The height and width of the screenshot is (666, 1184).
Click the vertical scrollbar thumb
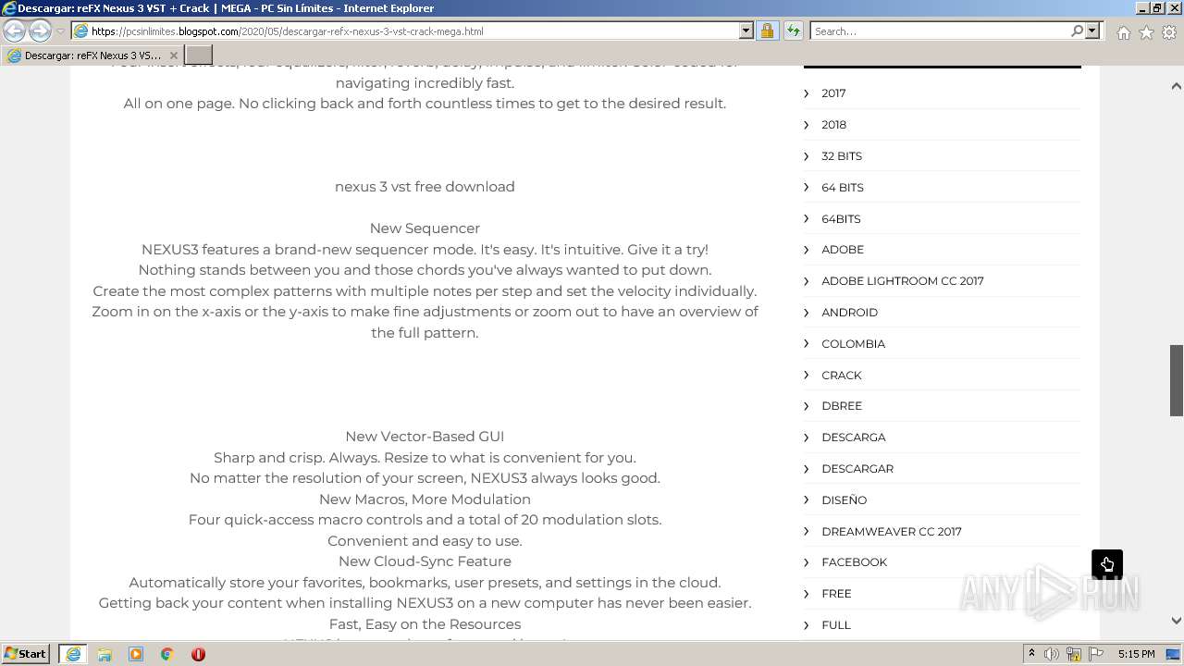(1177, 380)
